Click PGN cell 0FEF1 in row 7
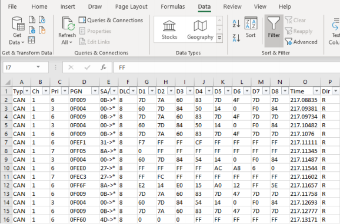340x224 pixels. (84, 142)
